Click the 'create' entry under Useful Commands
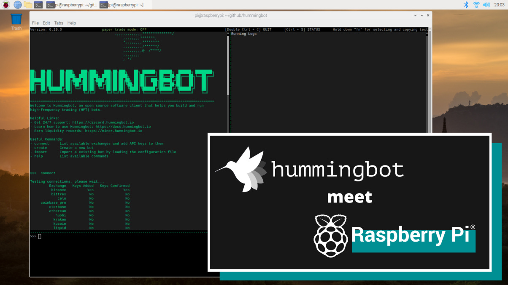This screenshot has width=508, height=285. 68,148
